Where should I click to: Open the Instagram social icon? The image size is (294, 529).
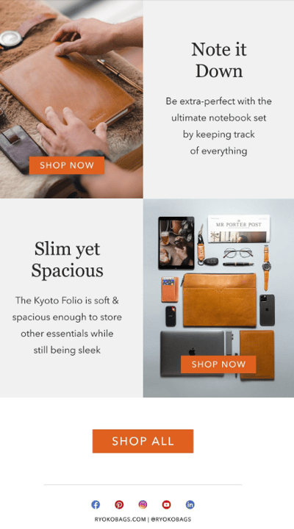tap(143, 504)
